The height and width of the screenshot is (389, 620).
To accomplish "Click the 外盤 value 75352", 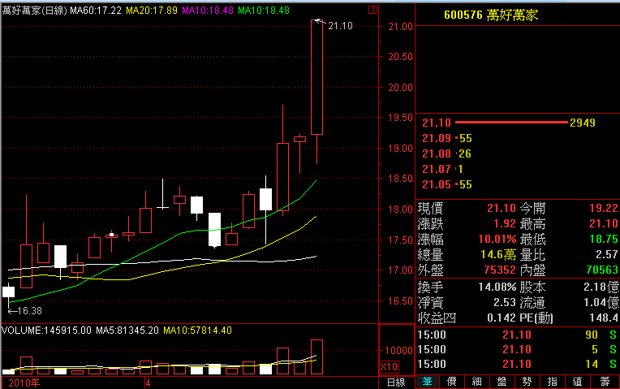I will click(500, 270).
